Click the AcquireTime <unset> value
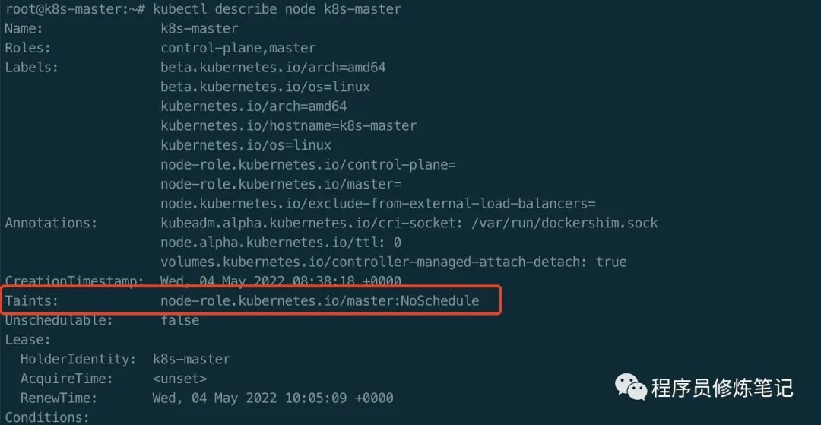 tap(179, 378)
